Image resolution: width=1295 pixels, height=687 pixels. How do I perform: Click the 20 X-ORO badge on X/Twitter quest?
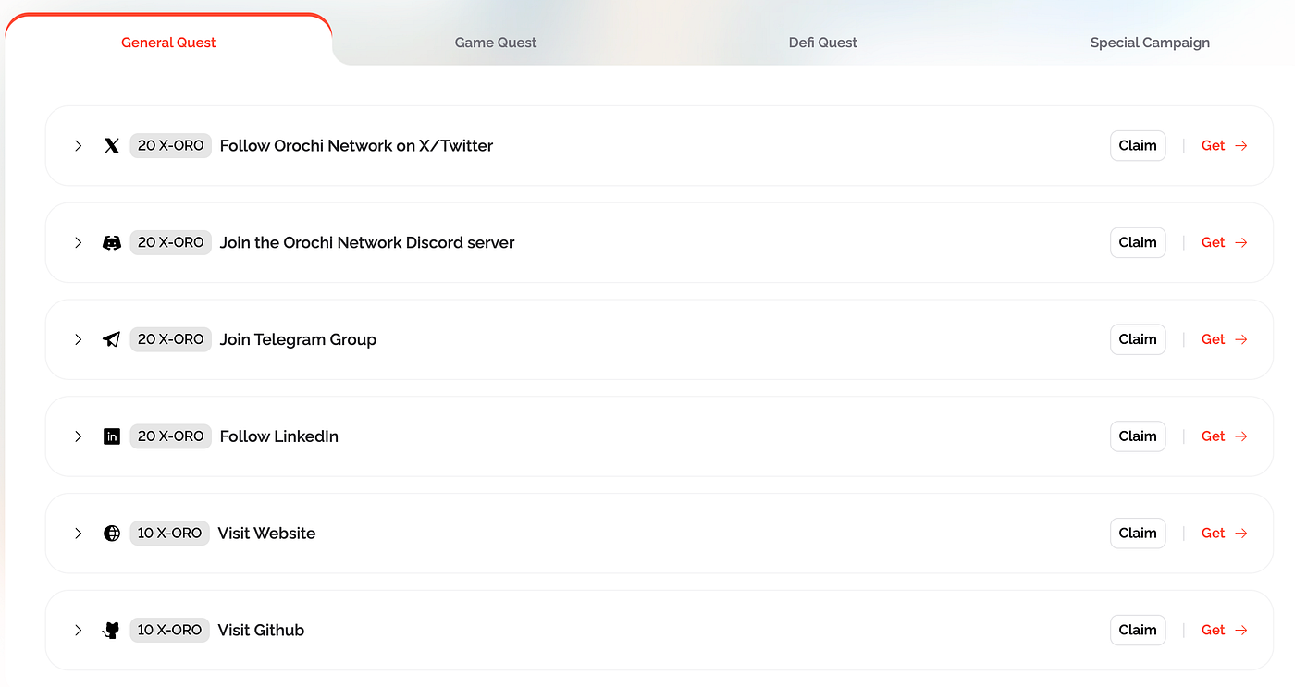(171, 145)
